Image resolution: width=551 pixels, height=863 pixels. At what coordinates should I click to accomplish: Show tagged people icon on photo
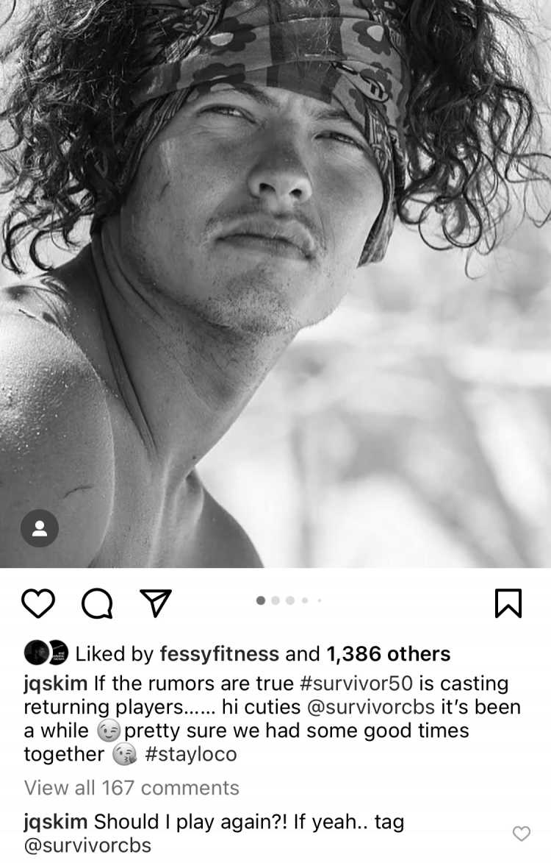coord(40,528)
